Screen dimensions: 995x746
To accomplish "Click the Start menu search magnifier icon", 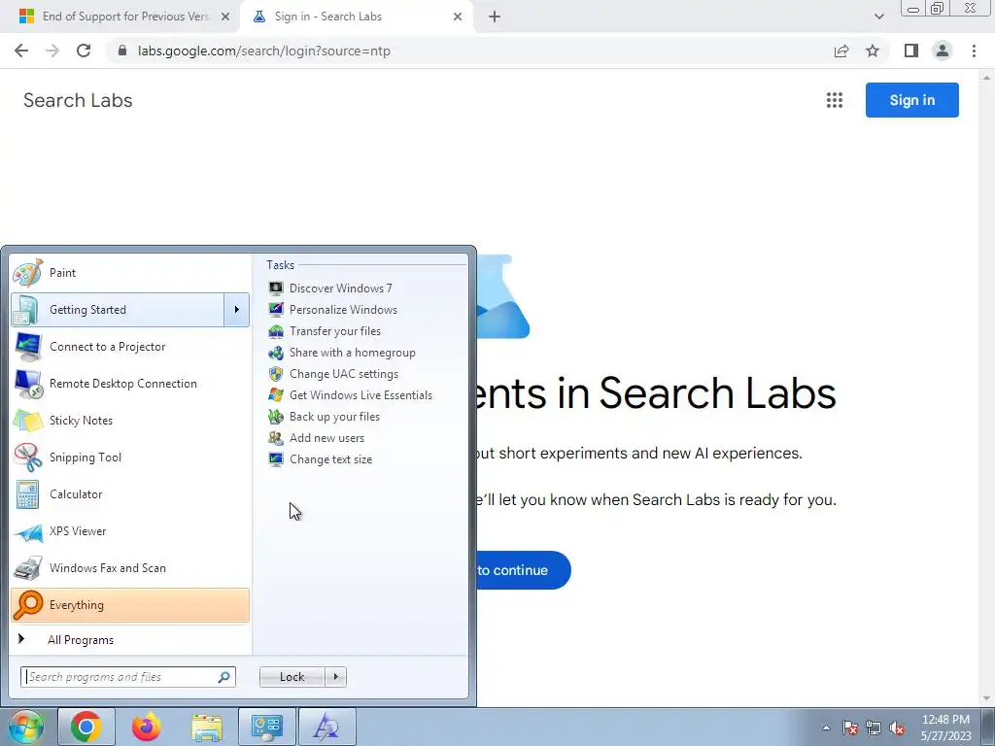I will pyautogui.click(x=224, y=677).
